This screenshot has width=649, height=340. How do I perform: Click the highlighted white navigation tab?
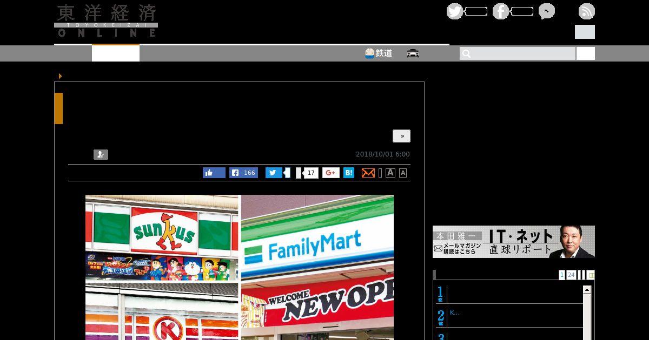pyautogui.click(x=116, y=53)
